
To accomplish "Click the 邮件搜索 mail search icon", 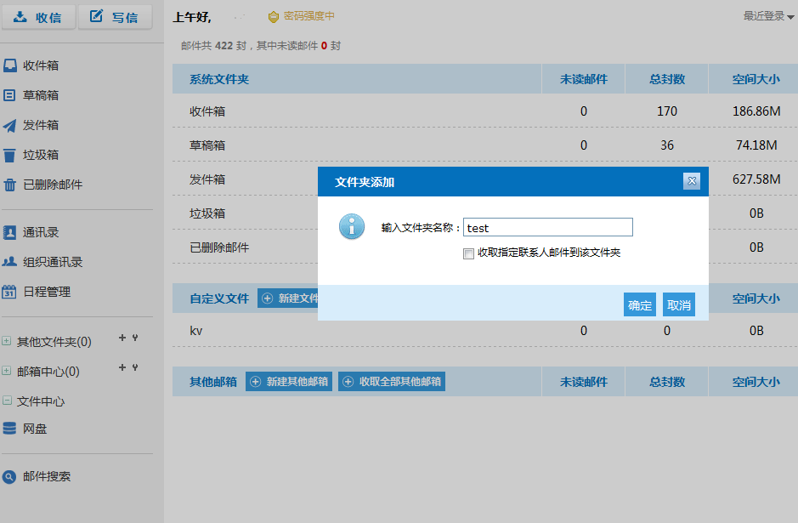I will click(x=9, y=477).
